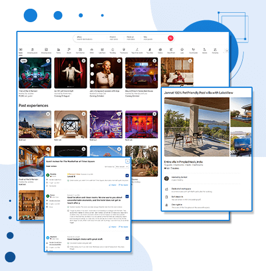
Task: Click image carousel dots on first listing
Action: point(35,87)
